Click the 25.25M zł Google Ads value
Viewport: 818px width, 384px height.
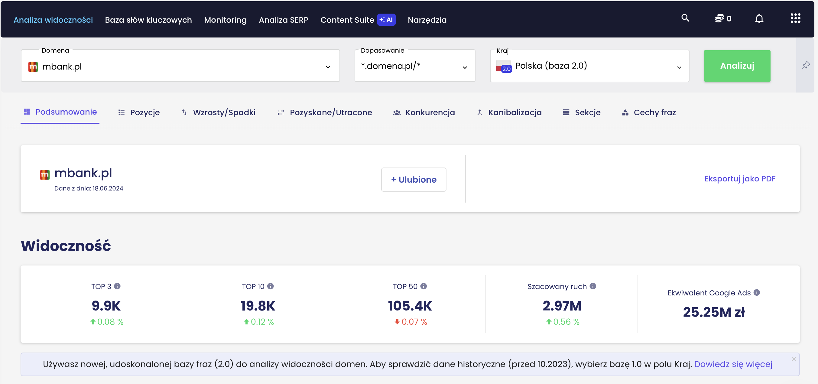point(714,312)
